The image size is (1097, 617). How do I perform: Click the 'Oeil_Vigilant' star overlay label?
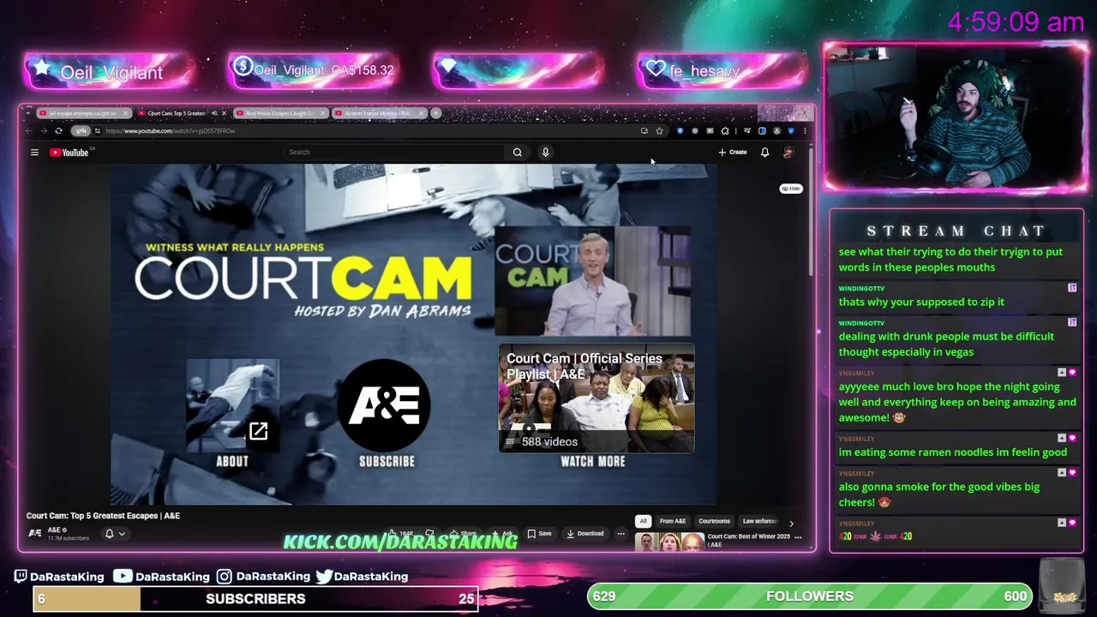tap(111, 73)
